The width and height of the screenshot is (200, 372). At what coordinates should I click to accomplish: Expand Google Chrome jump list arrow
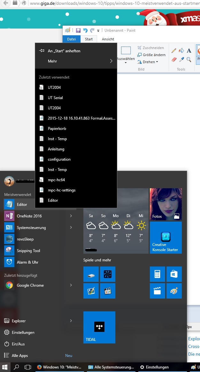tap(71, 285)
